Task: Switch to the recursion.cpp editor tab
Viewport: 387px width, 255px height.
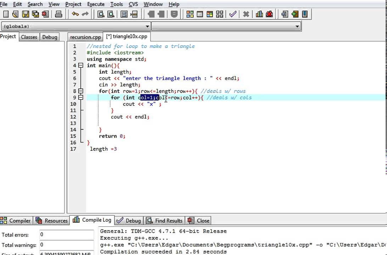Action: (x=85, y=37)
